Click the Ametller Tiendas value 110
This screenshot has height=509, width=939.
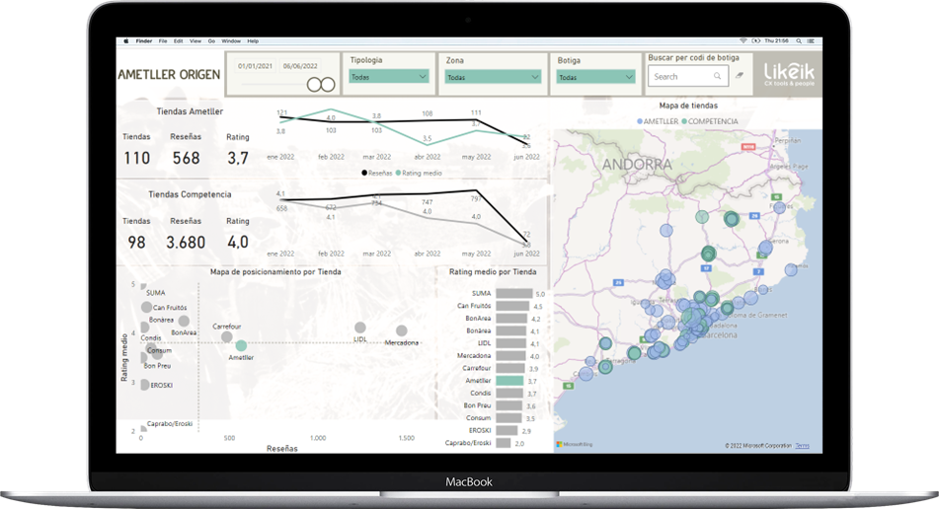(136, 158)
